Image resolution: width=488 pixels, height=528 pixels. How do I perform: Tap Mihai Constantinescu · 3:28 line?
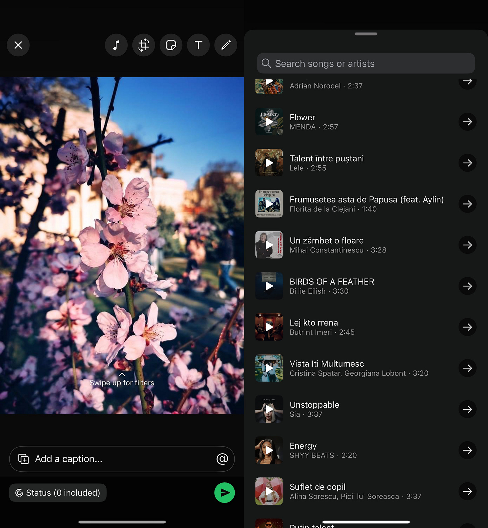pyautogui.click(x=338, y=250)
